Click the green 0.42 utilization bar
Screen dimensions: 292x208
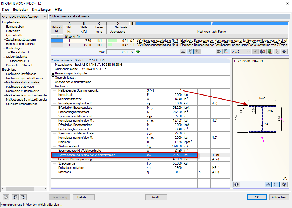pyautogui.click(x=110, y=45)
